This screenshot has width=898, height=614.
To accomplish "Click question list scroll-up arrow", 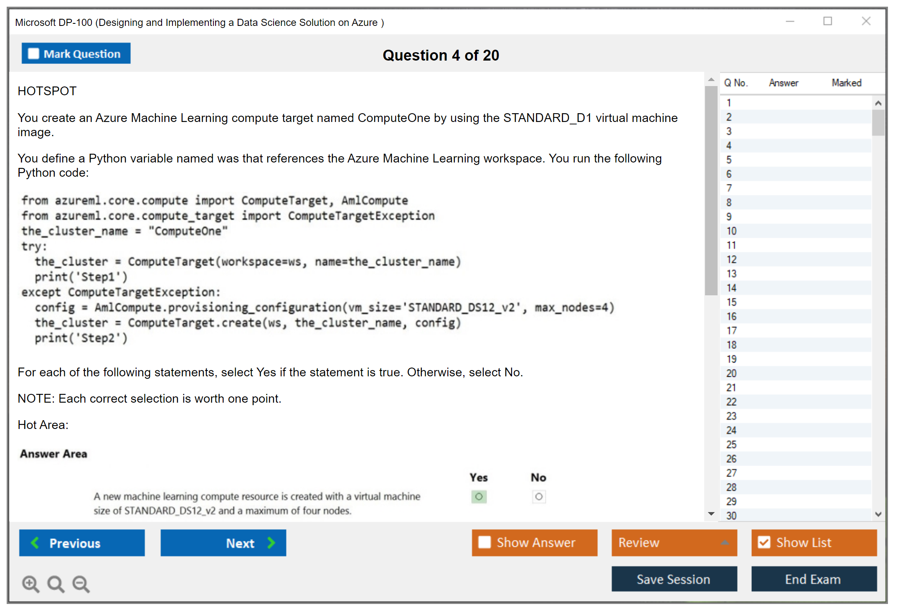I will click(x=878, y=103).
